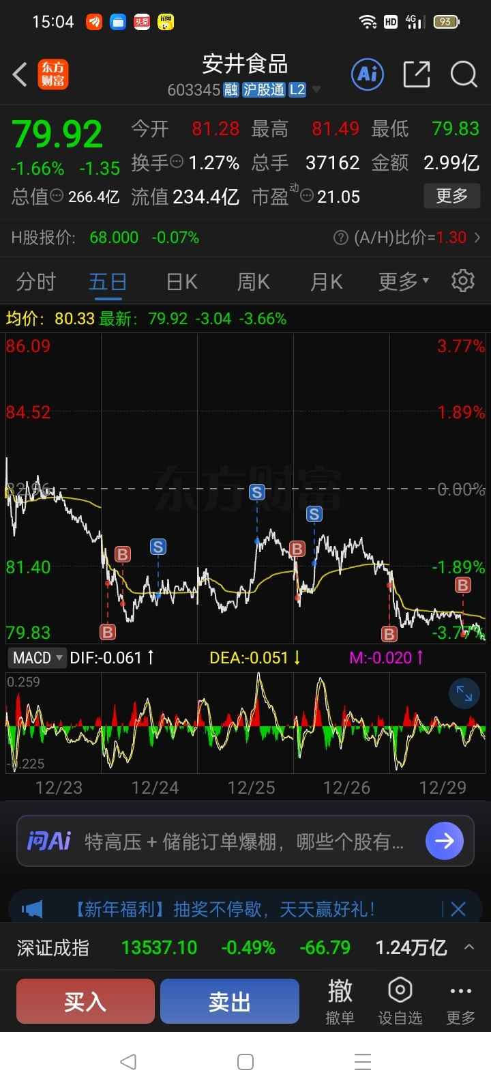
Task: Tap the 更多 quote details button
Action: 451,197
